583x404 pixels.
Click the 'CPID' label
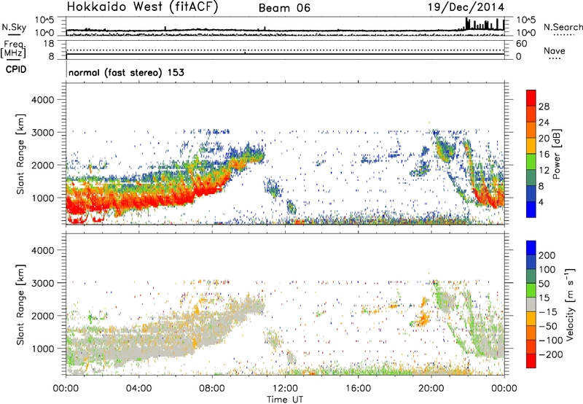click(16, 69)
